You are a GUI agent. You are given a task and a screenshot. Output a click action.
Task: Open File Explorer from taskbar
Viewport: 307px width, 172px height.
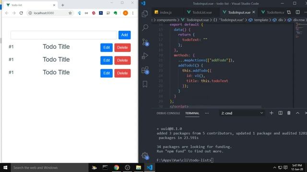click(x=139, y=168)
